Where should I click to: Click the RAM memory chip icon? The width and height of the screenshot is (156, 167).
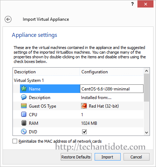(x=24, y=123)
